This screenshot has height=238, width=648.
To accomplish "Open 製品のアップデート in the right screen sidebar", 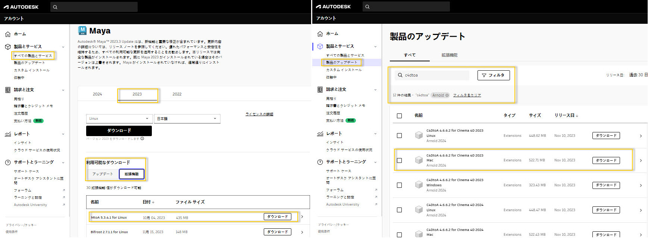I will tap(341, 62).
